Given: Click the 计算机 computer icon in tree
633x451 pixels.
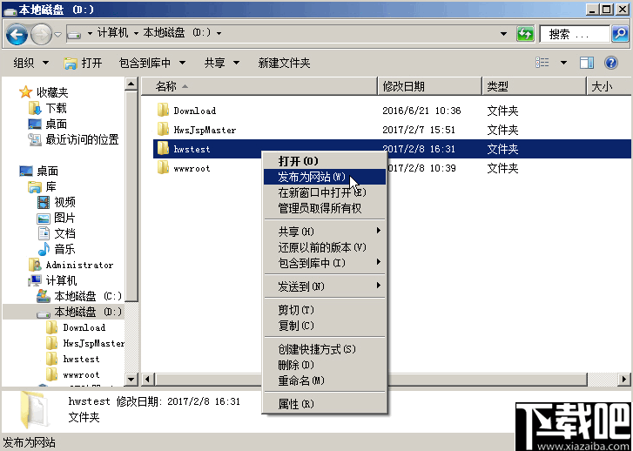Looking at the screenshot, I should (x=35, y=280).
